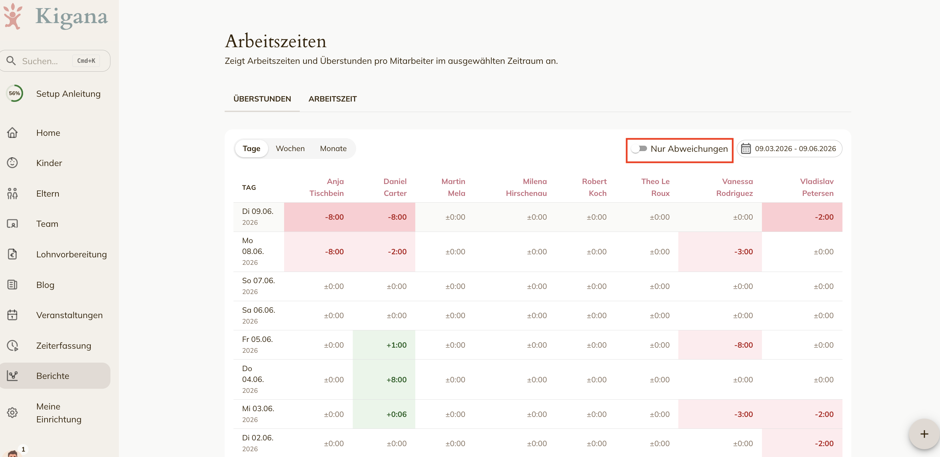
Task: Toggle the Nur Abweichungen switch
Action: click(x=639, y=149)
